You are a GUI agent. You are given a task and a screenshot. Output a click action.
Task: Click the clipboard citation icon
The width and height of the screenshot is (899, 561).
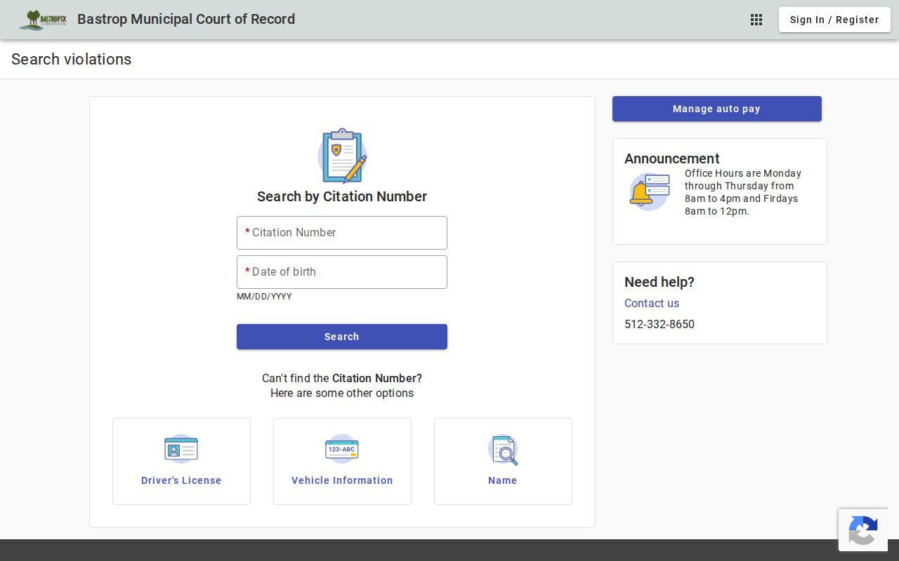point(342,156)
